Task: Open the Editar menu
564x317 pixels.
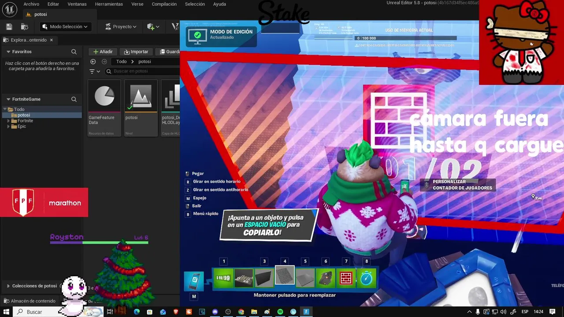Action: (53, 4)
